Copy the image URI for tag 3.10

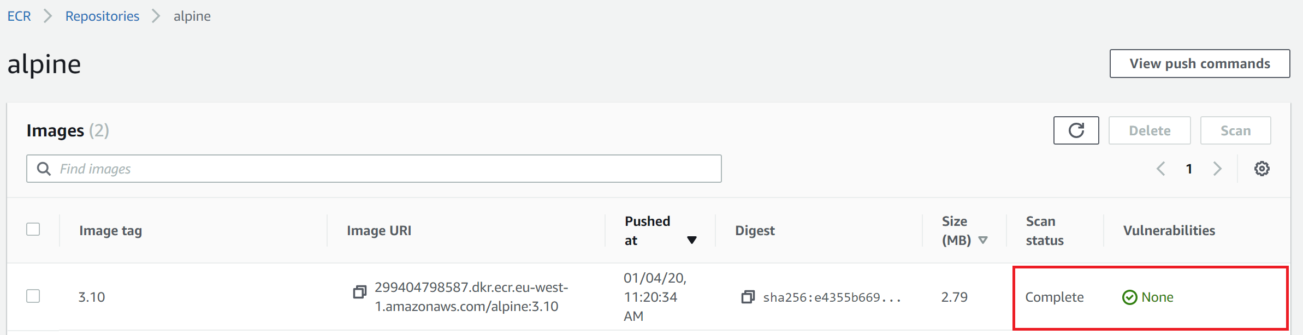pyautogui.click(x=359, y=292)
